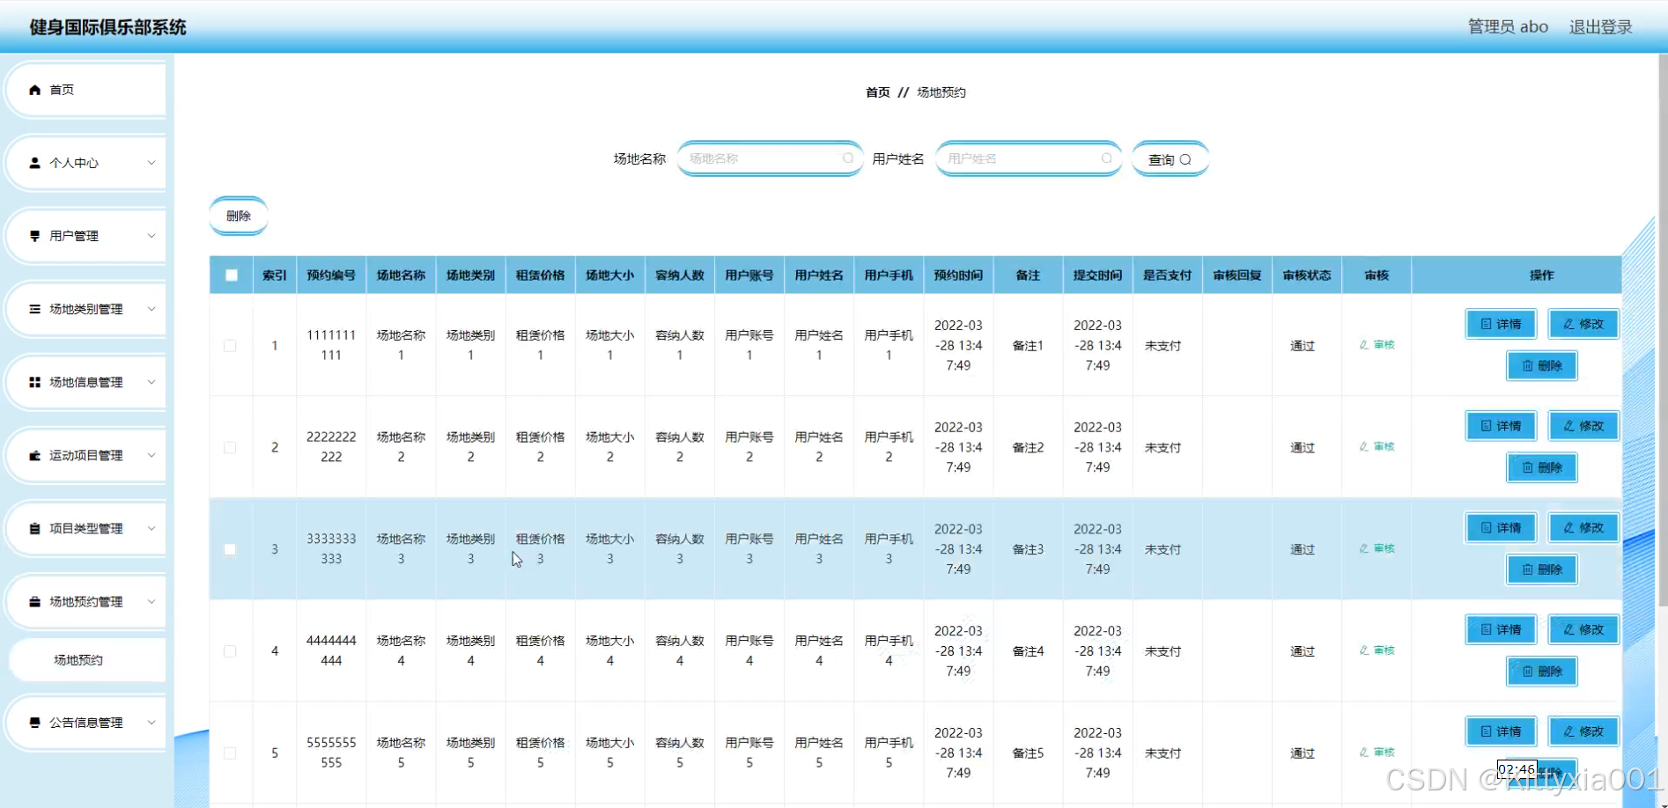Expand the 场地类别管理 chevron
Viewport: 1668px width, 808px height.
pyautogui.click(x=151, y=309)
